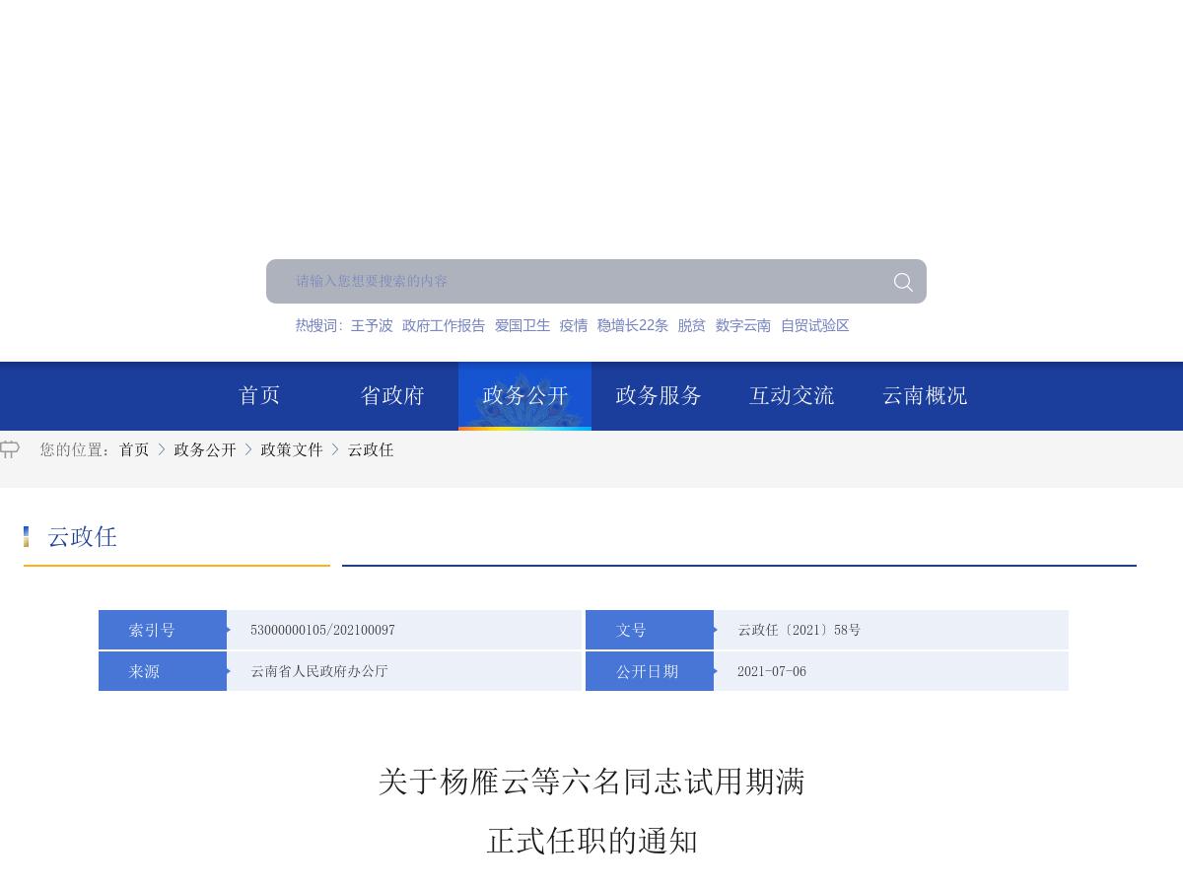The image size is (1183, 887).
Task: Select hot search term 王予波
Action: point(372,325)
